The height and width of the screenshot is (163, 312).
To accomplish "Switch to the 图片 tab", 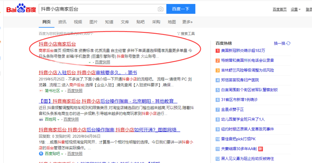I will pos(94,22).
